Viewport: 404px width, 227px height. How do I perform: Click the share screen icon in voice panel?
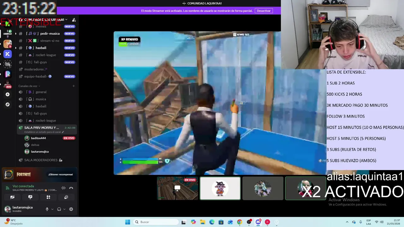(30, 197)
